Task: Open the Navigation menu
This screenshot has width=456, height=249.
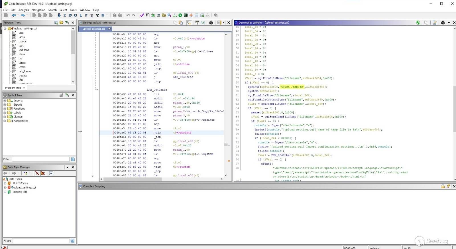Action: 38,10
